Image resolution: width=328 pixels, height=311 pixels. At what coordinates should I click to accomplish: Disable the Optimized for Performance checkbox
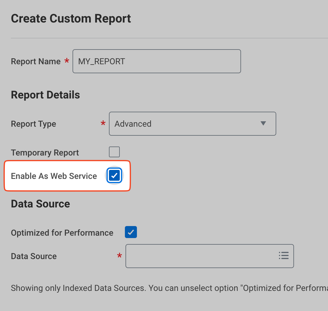(131, 232)
